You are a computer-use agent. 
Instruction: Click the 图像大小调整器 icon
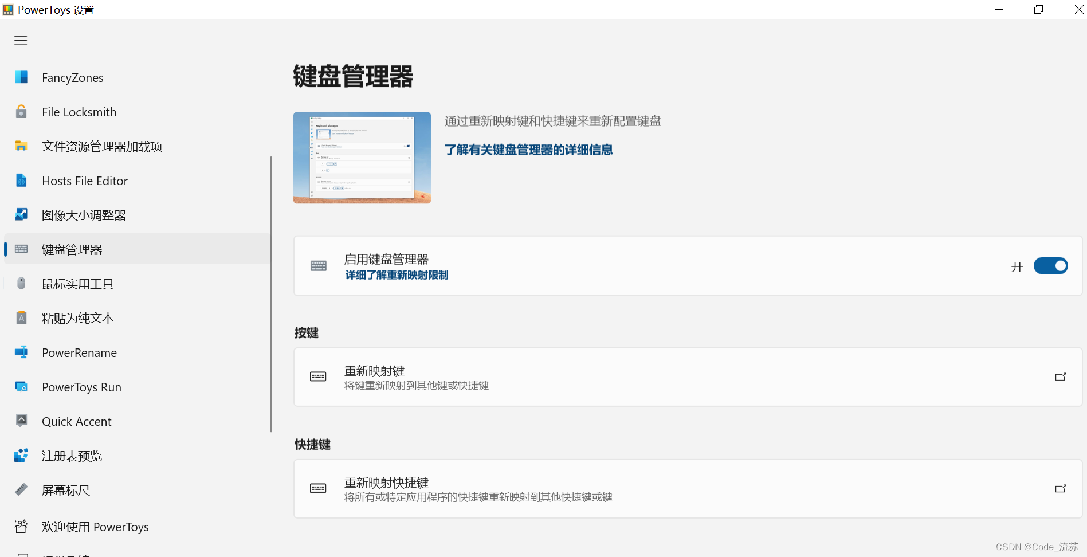[21, 215]
